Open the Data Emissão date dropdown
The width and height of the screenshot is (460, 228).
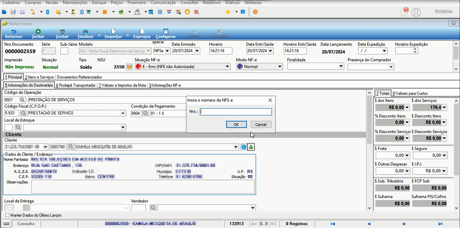(197, 51)
